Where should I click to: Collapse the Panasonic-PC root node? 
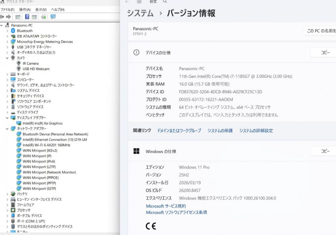(x=2, y=25)
